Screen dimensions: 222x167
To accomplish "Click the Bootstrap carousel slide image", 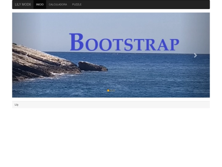I will (111, 55).
